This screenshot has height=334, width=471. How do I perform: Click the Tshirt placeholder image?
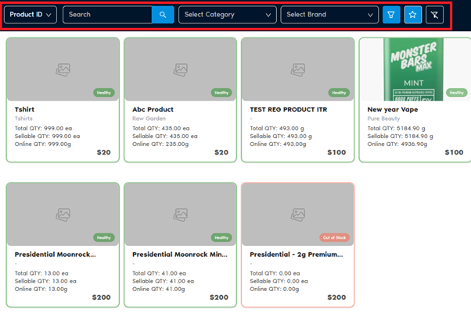point(63,69)
